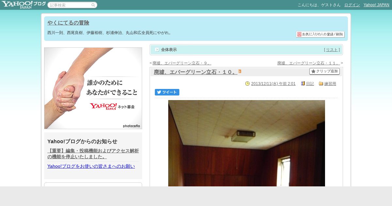The image size is (392, 206).
Task: Click the favorite register/remove button
Action: (x=320, y=34)
